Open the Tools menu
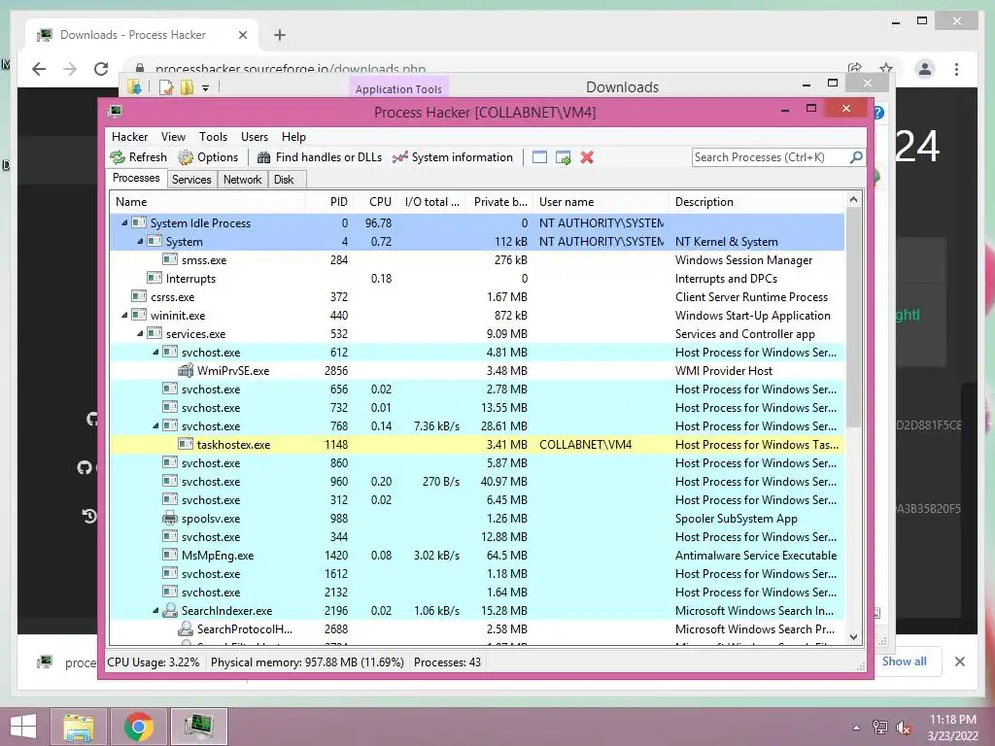Viewport: 995px width, 746px height. point(213,136)
